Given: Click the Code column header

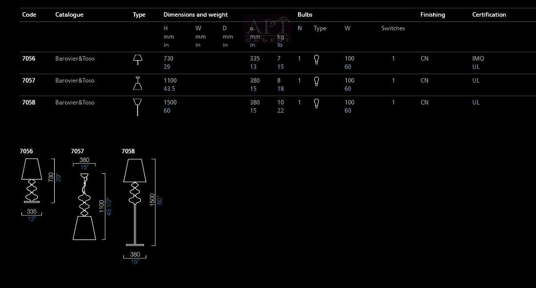Looking at the screenshot, I should [29, 15].
